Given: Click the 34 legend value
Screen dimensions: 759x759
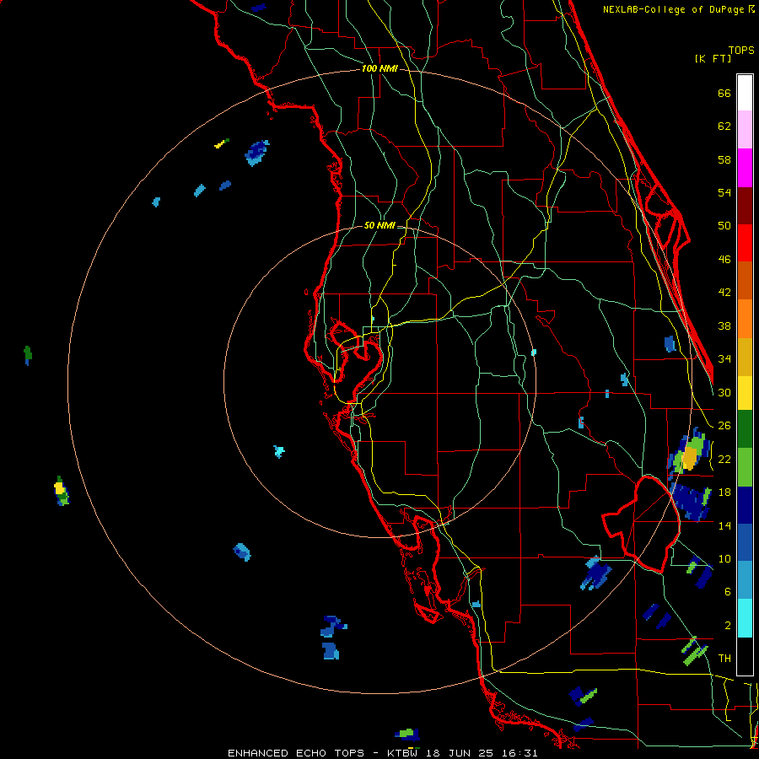Looking at the screenshot, I should pos(724,359).
